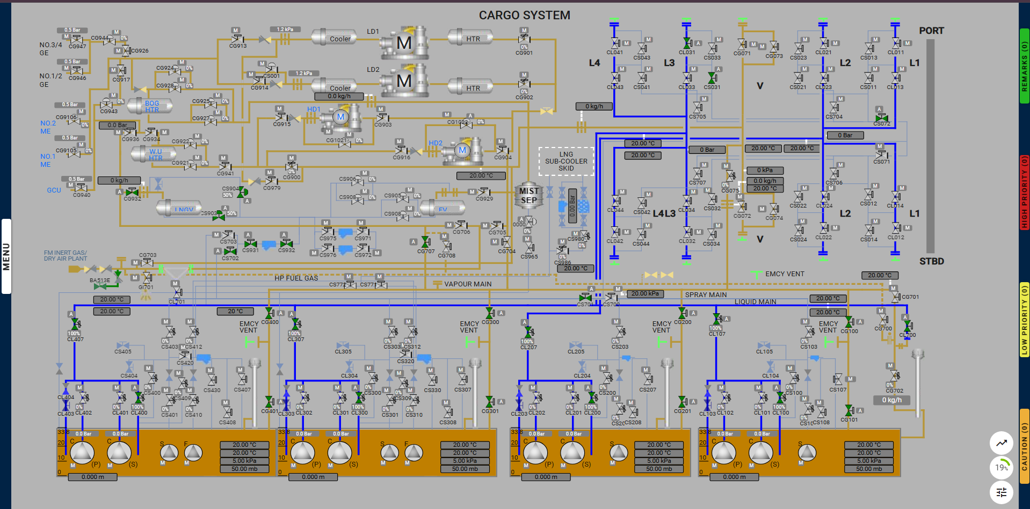Image resolution: width=1030 pixels, height=509 pixels.
Task: Open the trend chart icon button
Action: point(1001,443)
